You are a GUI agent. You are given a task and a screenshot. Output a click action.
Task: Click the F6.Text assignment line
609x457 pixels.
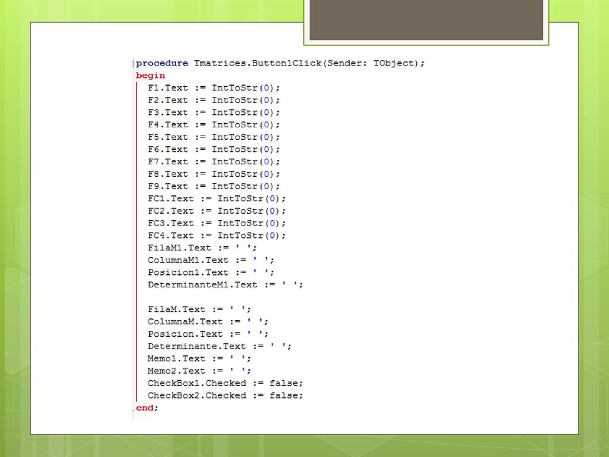tap(214, 149)
